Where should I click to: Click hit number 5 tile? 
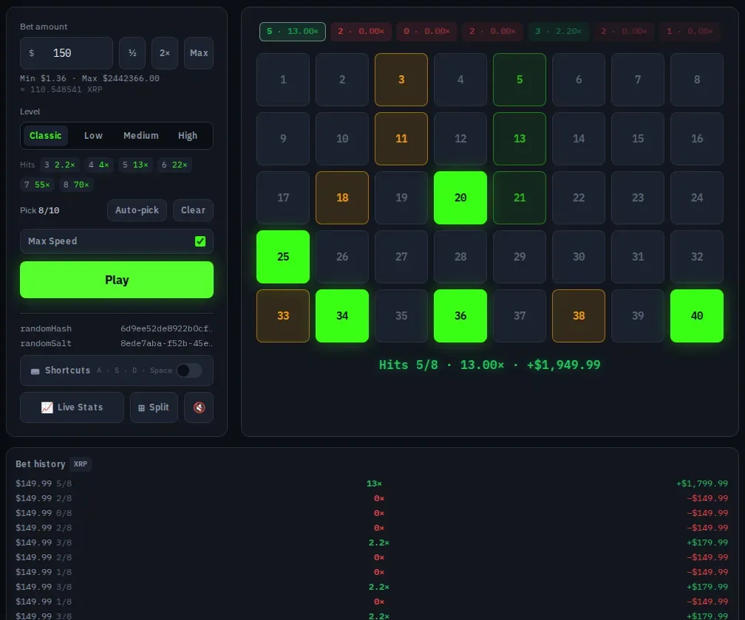pos(520,80)
